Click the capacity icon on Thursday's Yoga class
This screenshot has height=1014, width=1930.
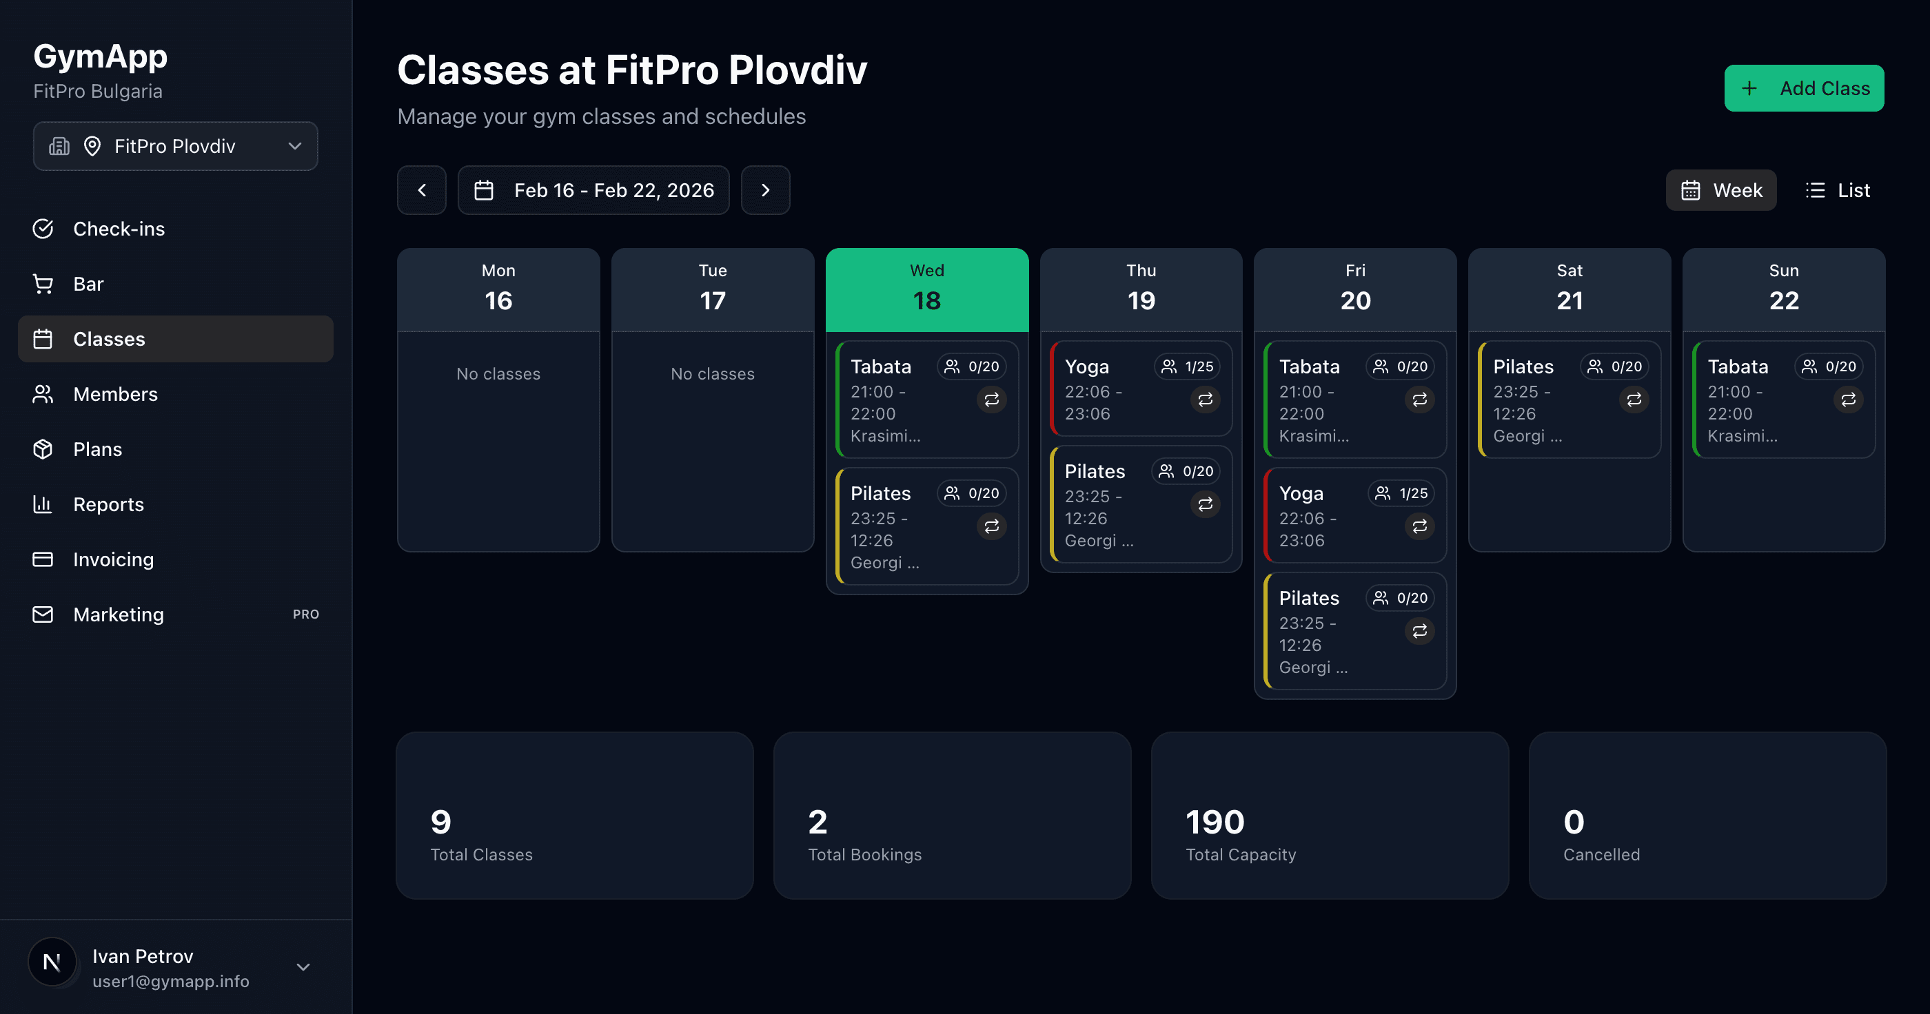pos(1169,366)
